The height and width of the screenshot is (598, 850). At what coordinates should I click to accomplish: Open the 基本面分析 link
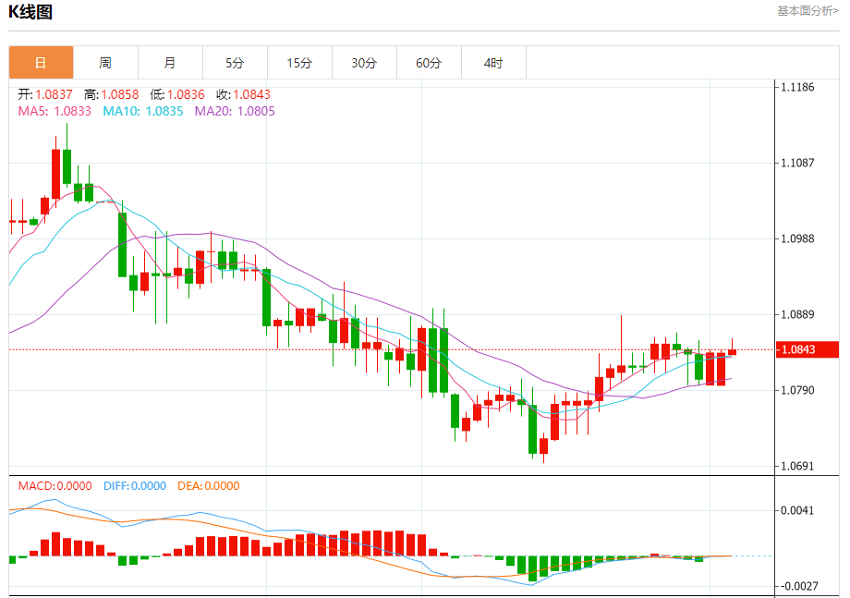click(807, 11)
